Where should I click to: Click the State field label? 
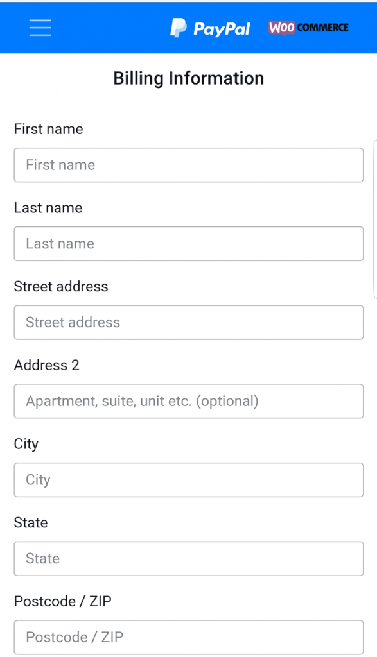pos(31,522)
